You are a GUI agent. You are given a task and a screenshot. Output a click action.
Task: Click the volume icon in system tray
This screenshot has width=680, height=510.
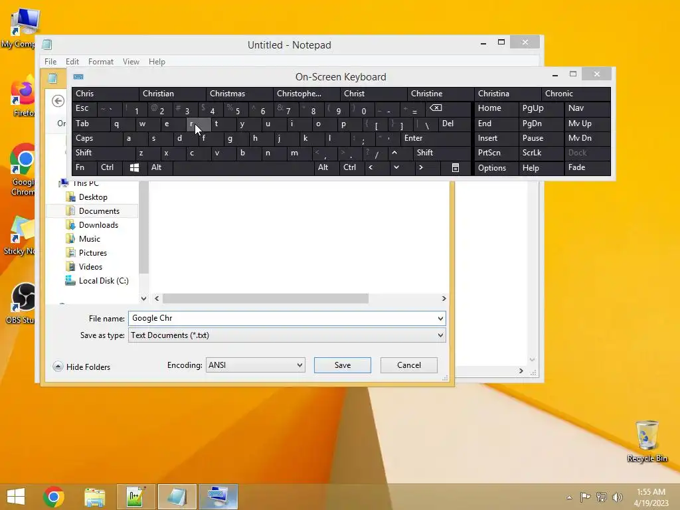point(618,497)
